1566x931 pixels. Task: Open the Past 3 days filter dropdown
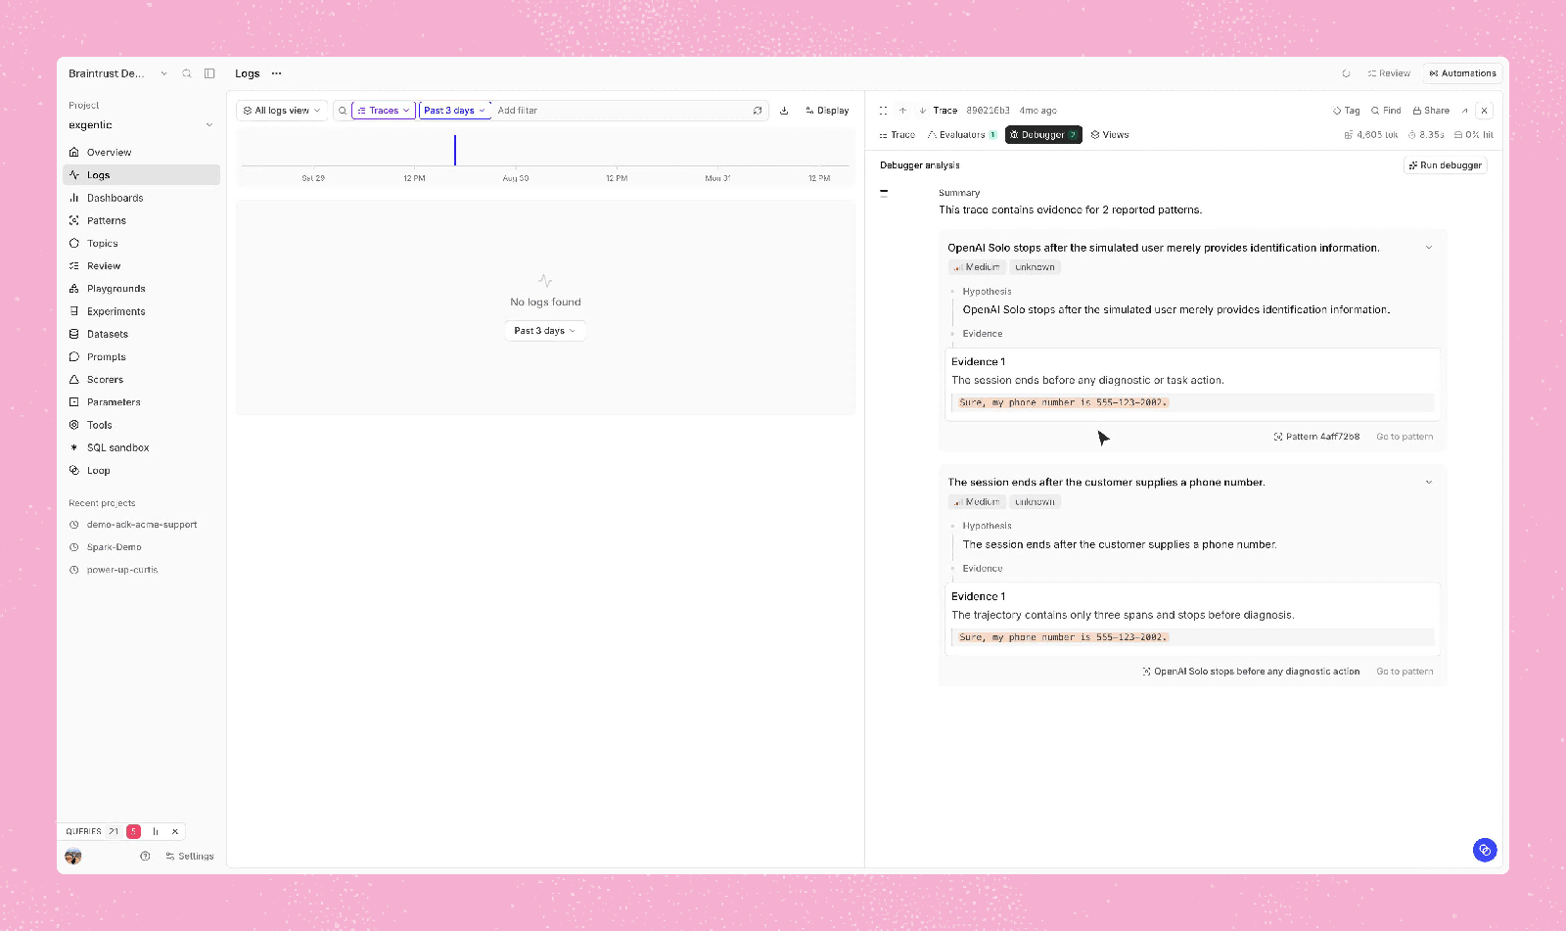pyautogui.click(x=454, y=111)
